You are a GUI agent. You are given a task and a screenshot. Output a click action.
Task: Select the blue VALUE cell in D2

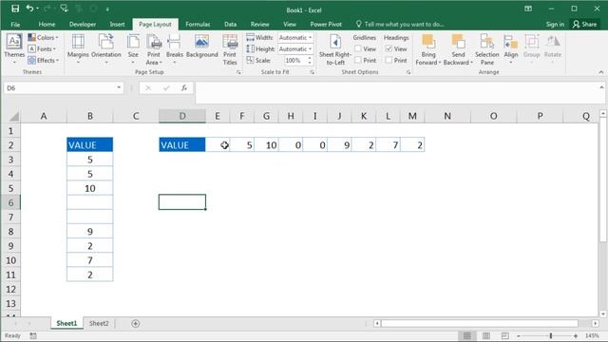pyautogui.click(x=182, y=145)
